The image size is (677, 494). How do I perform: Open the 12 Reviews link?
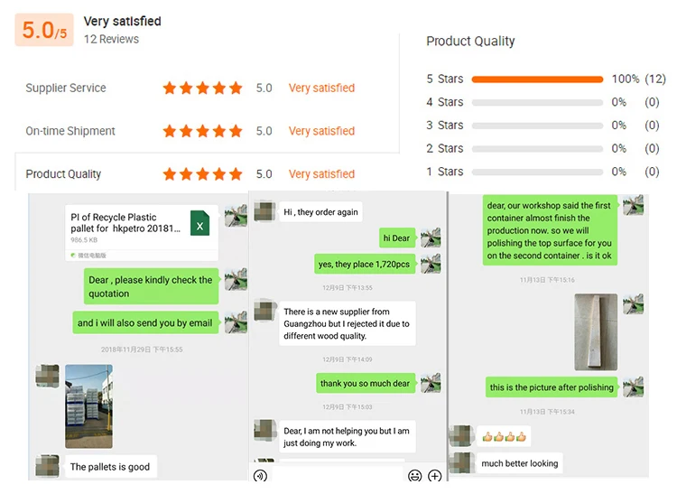(111, 39)
